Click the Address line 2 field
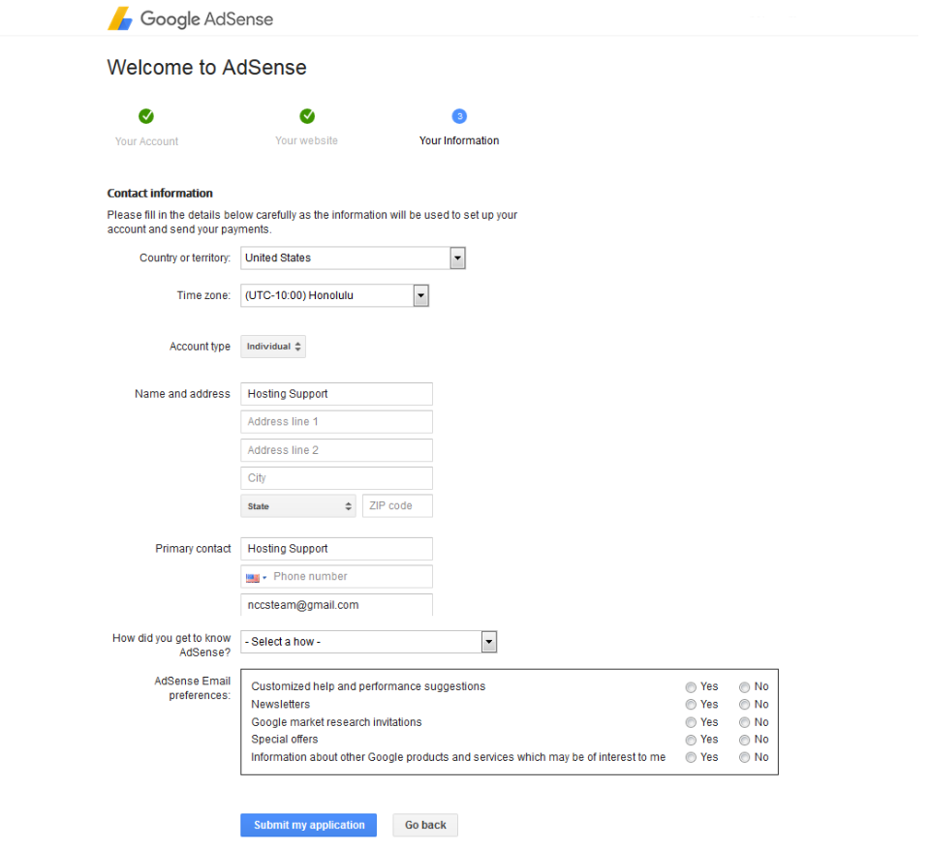Viewport: 930px width, 849px height. click(x=337, y=450)
